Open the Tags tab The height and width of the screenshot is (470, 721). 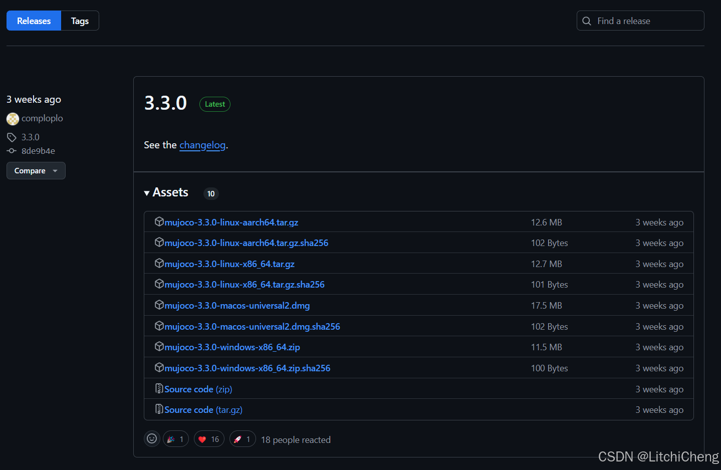(80, 21)
